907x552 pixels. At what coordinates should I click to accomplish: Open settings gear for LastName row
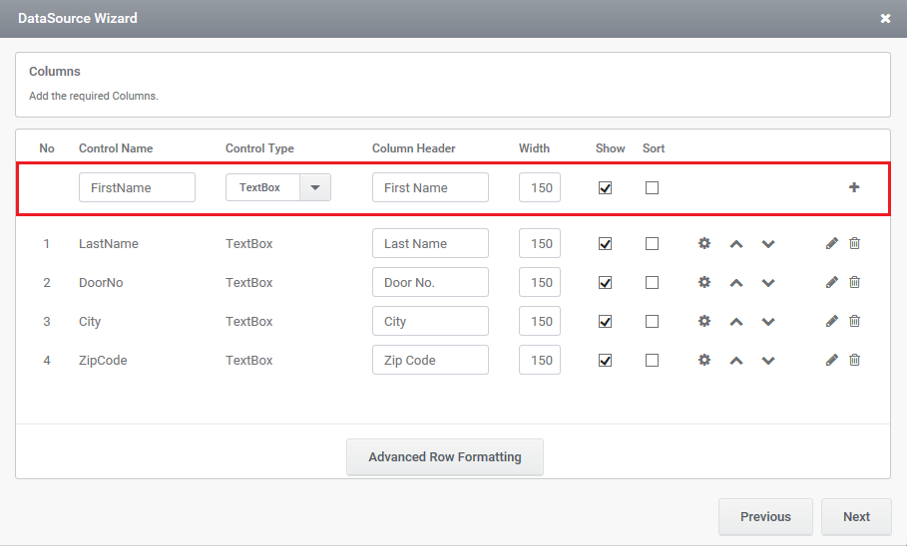pos(704,243)
